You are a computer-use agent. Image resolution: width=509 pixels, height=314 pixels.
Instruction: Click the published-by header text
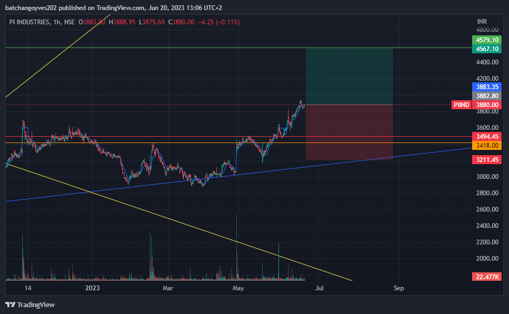pos(113,8)
